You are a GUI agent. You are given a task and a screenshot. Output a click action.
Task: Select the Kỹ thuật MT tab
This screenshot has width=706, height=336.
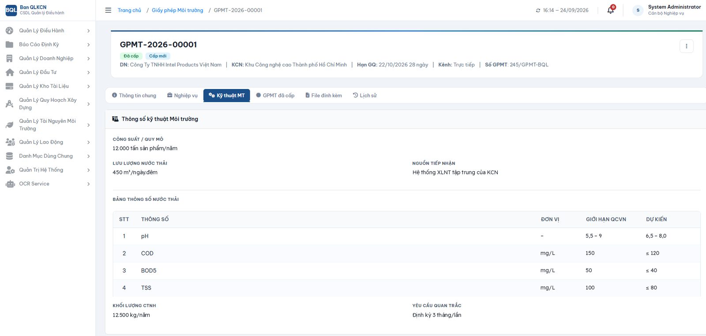pyautogui.click(x=226, y=96)
